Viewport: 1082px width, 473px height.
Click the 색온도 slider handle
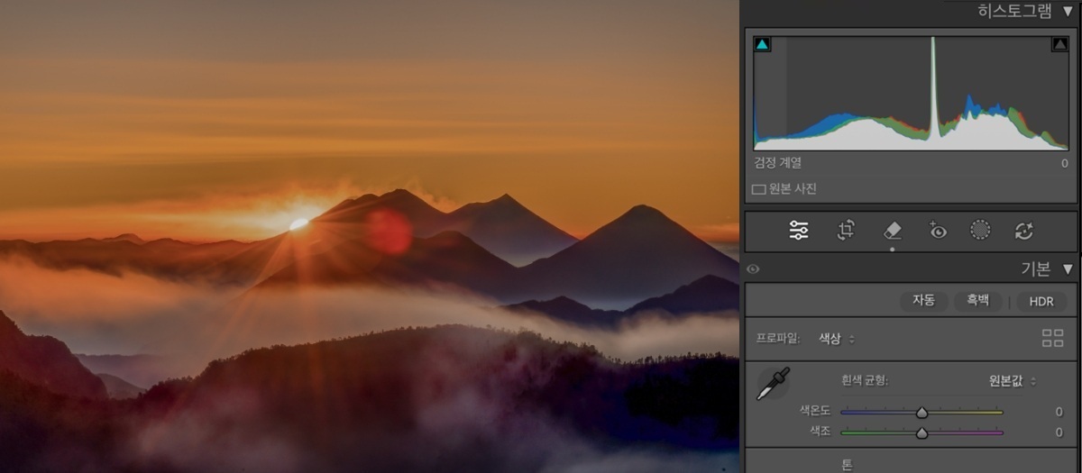click(x=922, y=413)
